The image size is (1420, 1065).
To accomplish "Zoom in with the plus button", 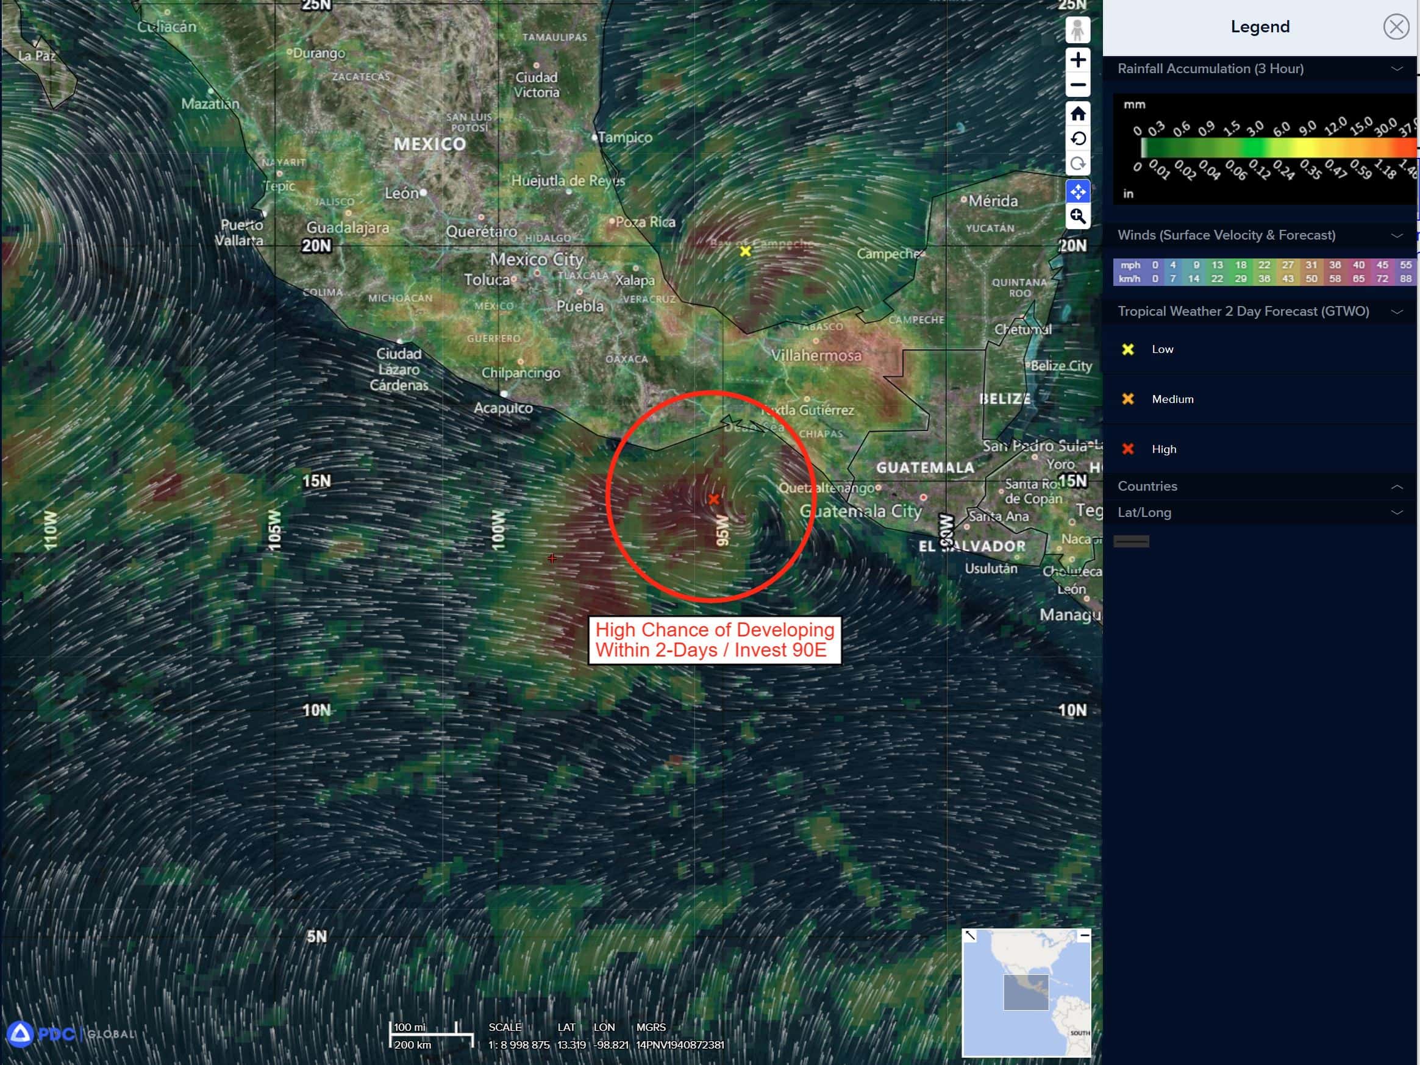I will coord(1078,60).
